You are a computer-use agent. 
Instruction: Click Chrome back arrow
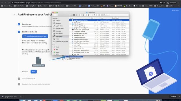[x=2, y=3]
